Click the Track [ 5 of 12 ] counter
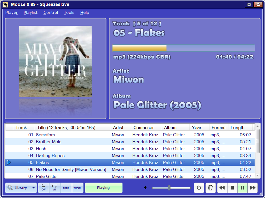 click(137, 24)
